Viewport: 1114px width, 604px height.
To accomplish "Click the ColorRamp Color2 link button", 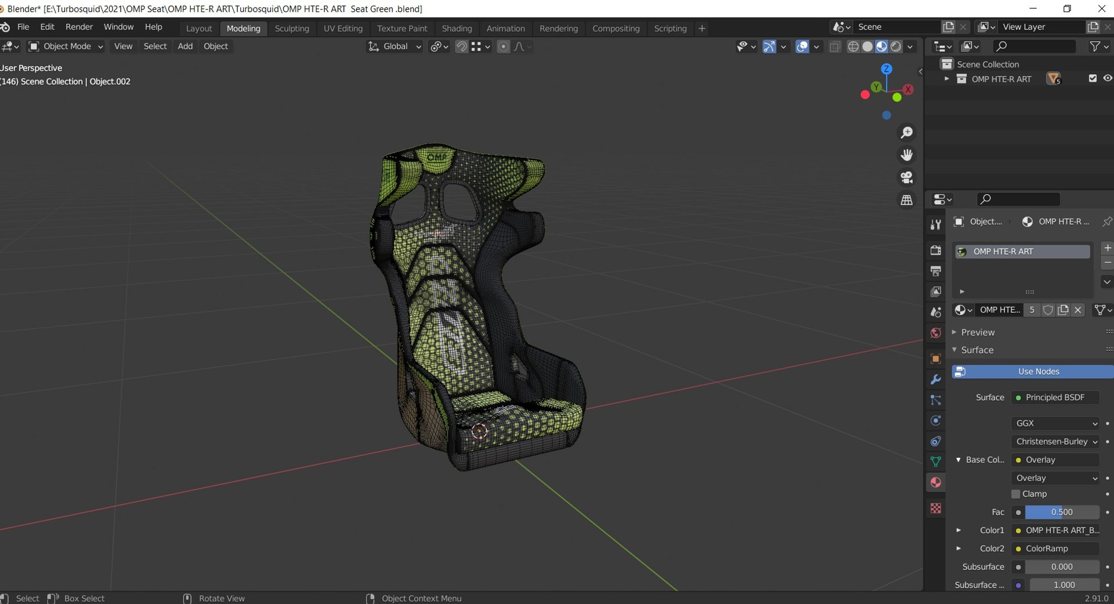I will click(1055, 548).
